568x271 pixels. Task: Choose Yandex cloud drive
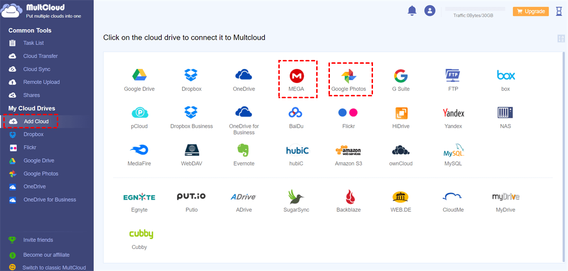453,117
